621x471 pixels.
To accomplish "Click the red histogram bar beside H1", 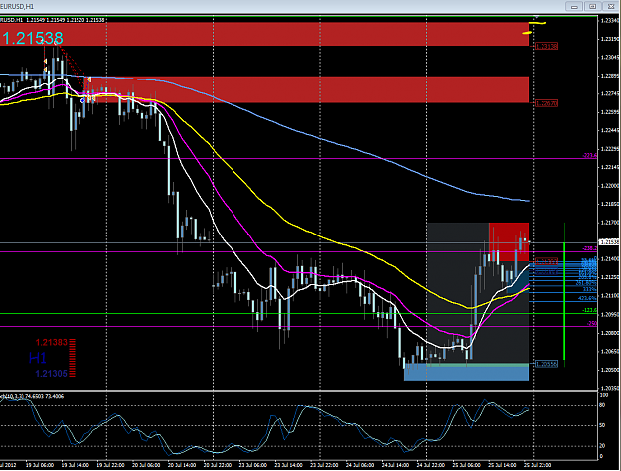I will coord(72,358).
